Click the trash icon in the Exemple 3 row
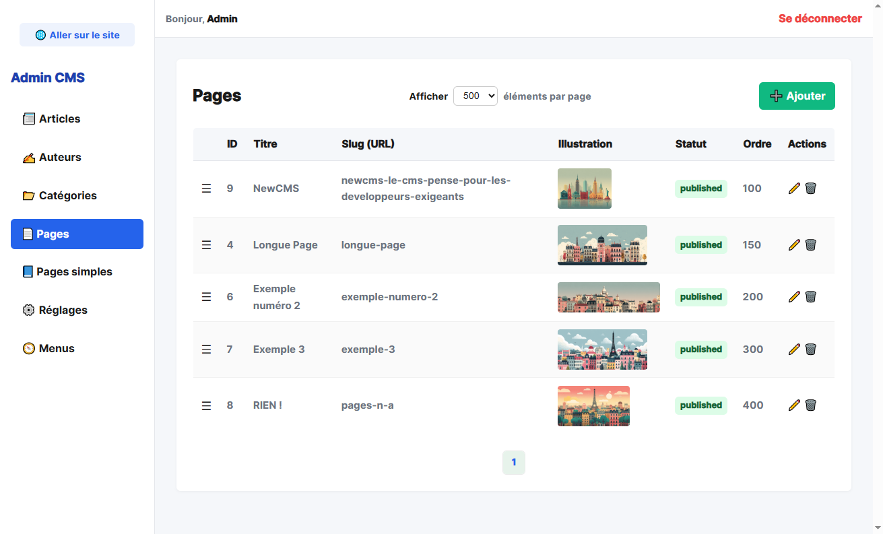883x534 pixels. click(x=810, y=349)
